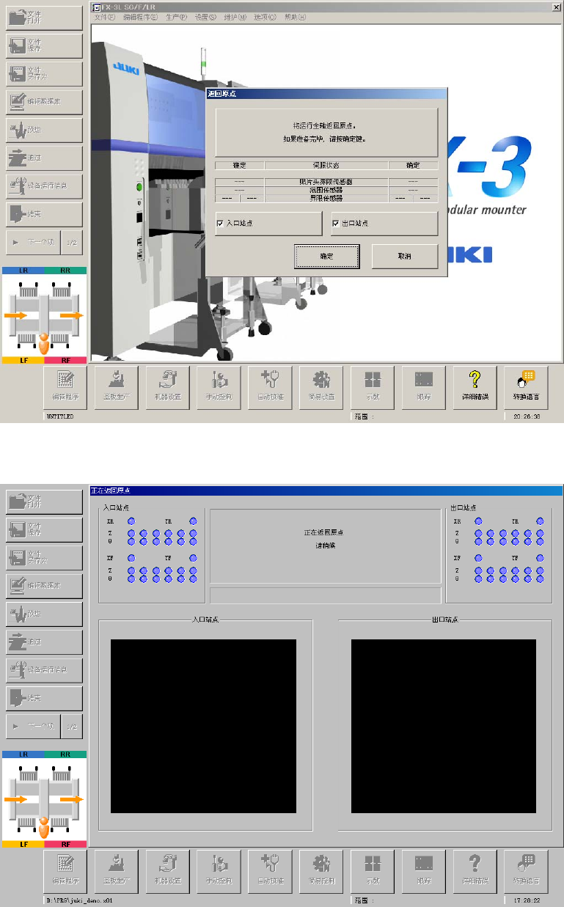Open Edit Program (编辑程序) in returning-to-origin screen bottom bar
564x907 pixels.
pyautogui.click(x=65, y=871)
